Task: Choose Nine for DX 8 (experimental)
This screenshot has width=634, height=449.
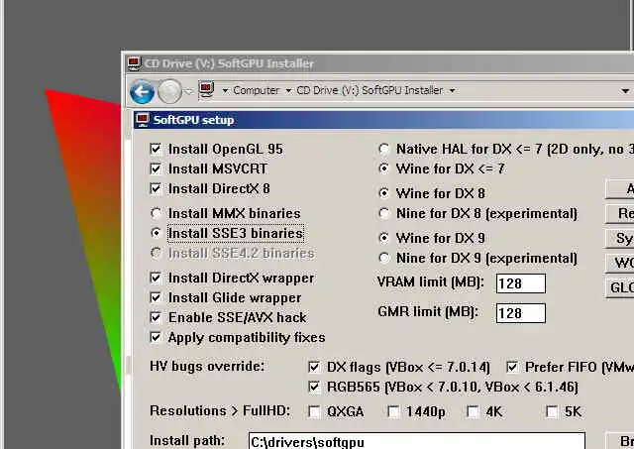Action: (x=384, y=213)
